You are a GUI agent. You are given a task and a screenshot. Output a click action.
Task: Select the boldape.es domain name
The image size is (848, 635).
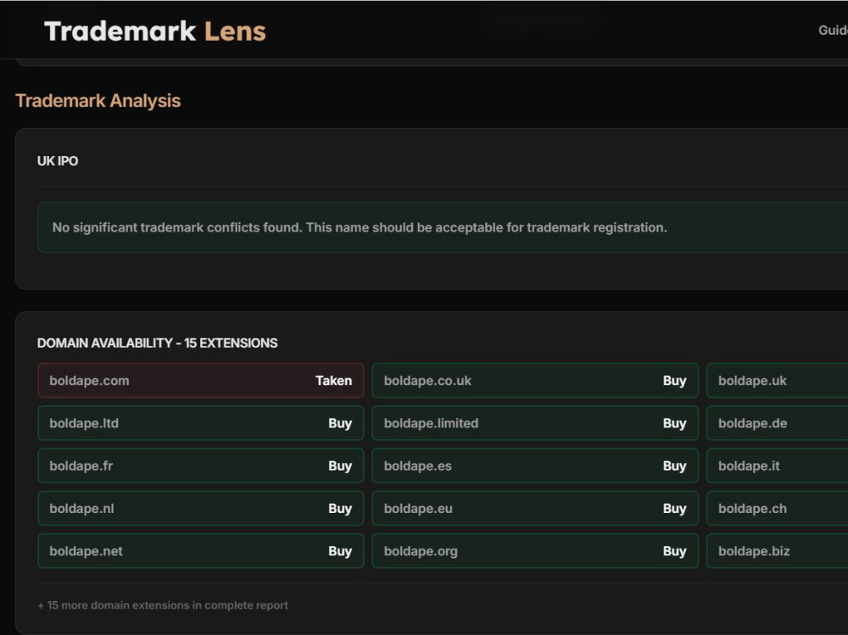(x=417, y=466)
